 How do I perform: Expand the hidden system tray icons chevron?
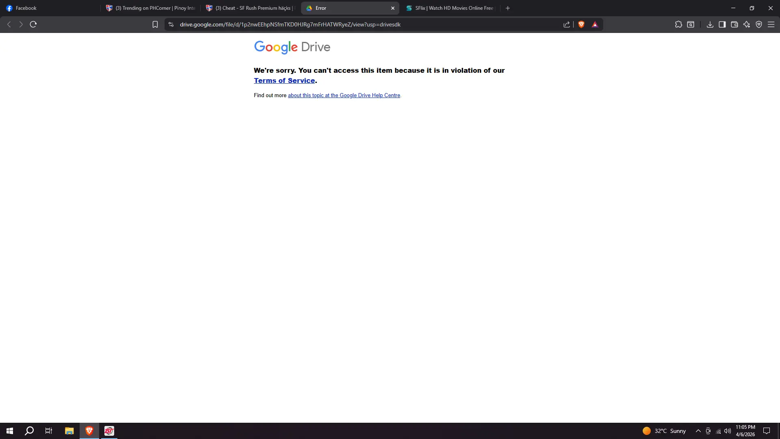coord(698,431)
